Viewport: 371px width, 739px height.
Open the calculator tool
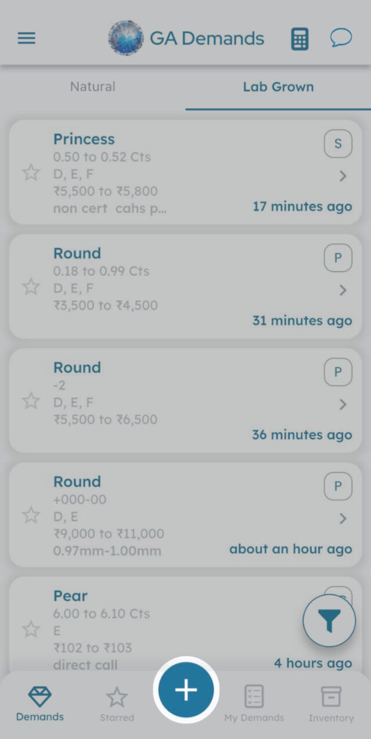[300, 39]
